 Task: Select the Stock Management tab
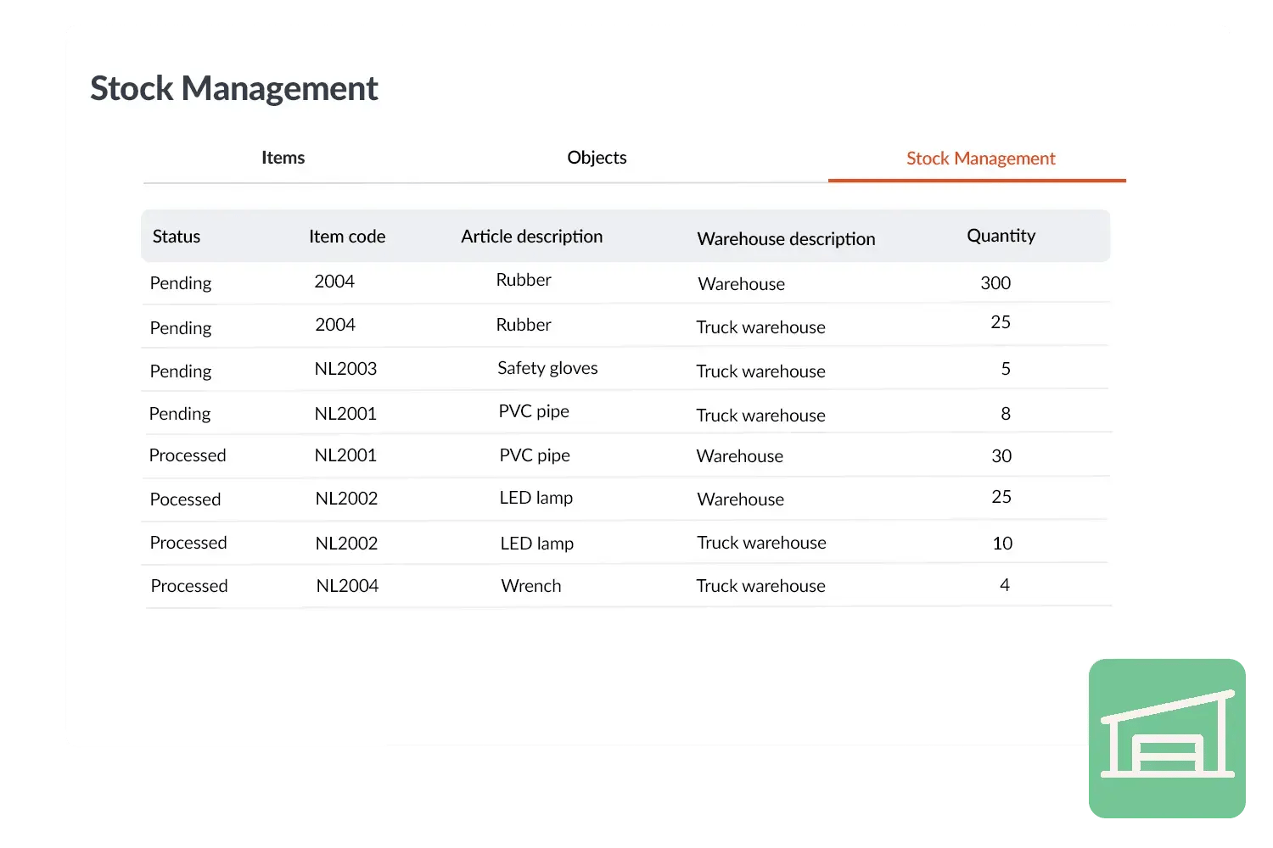pos(980,159)
